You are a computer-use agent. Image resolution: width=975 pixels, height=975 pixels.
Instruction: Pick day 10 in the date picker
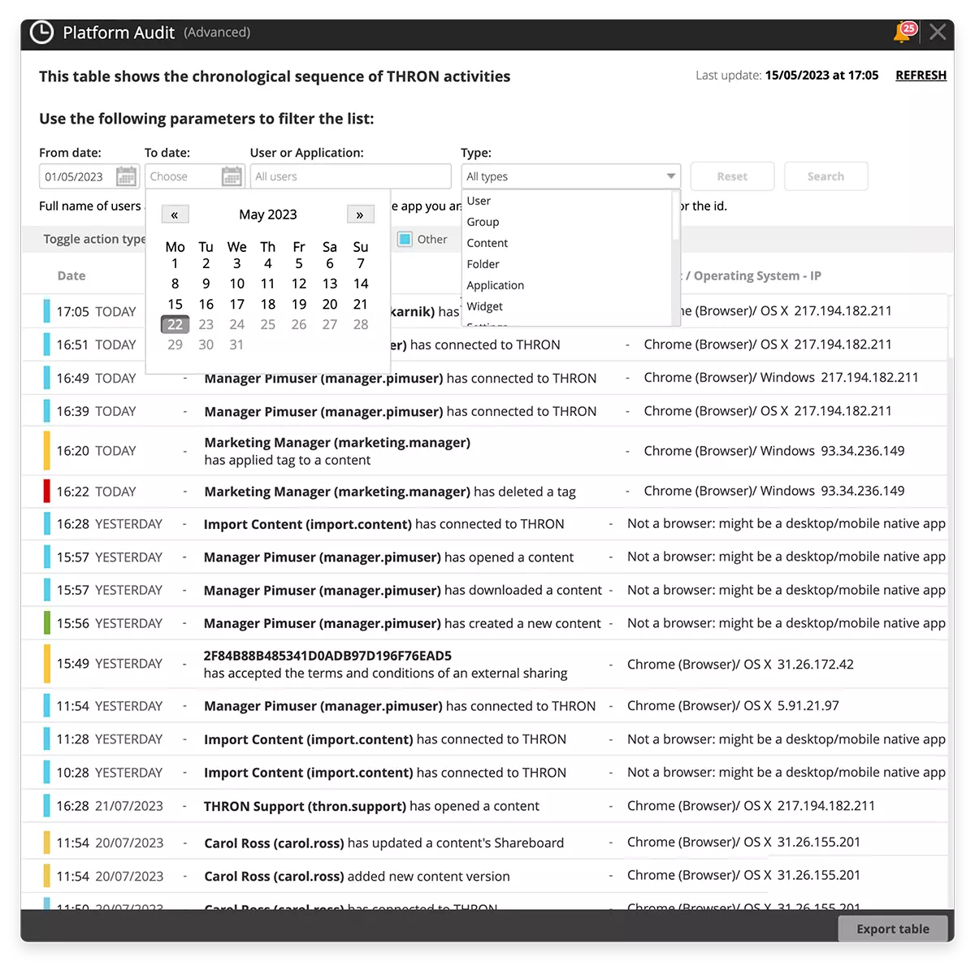(x=237, y=284)
